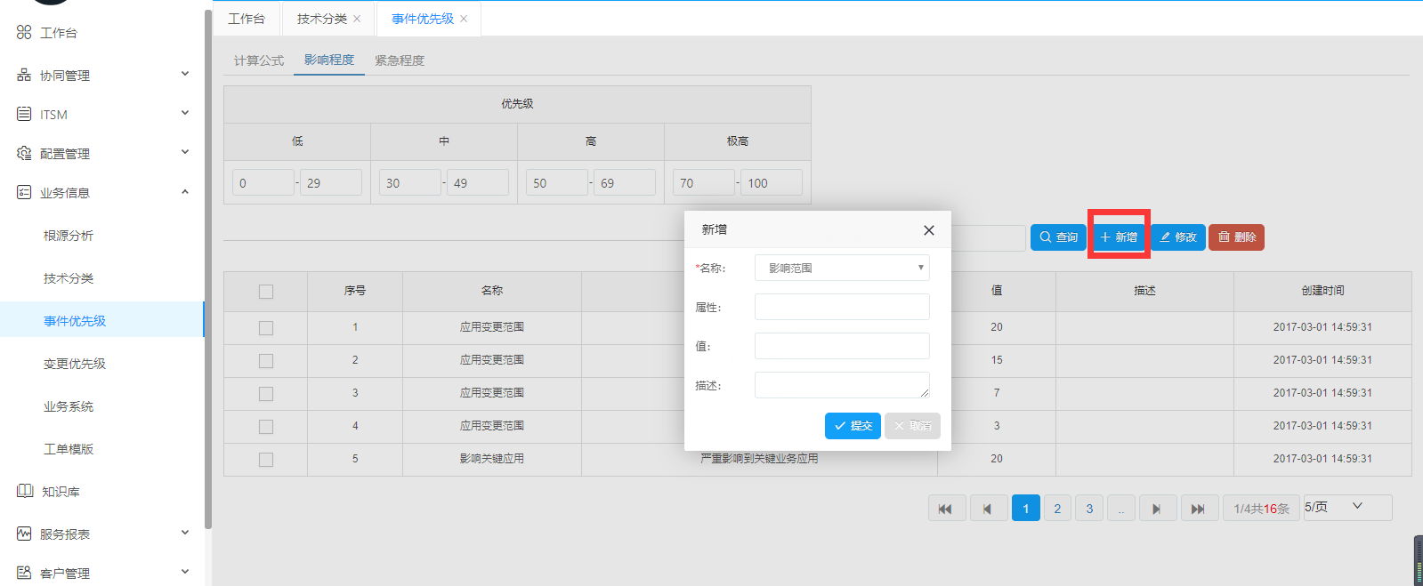
Task: Click the 提交 submit button
Action: (x=853, y=426)
